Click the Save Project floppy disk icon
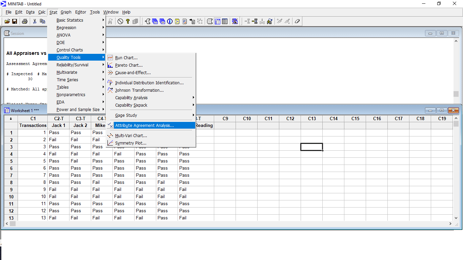 tap(15, 21)
